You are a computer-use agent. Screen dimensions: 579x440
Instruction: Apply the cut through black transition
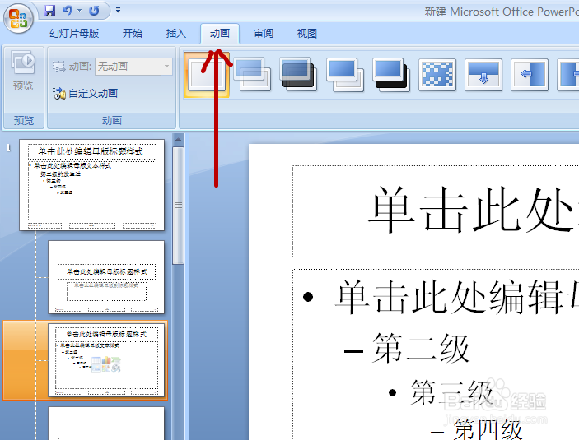(x=391, y=75)
